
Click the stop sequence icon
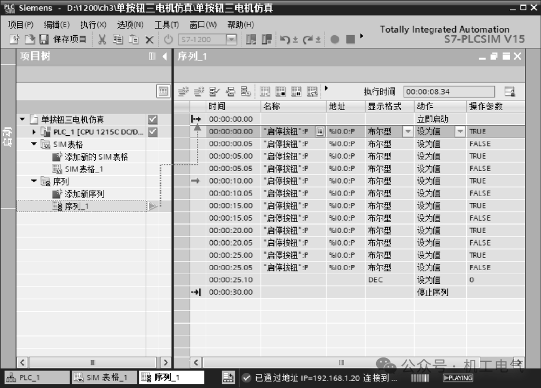click(281, 91)
